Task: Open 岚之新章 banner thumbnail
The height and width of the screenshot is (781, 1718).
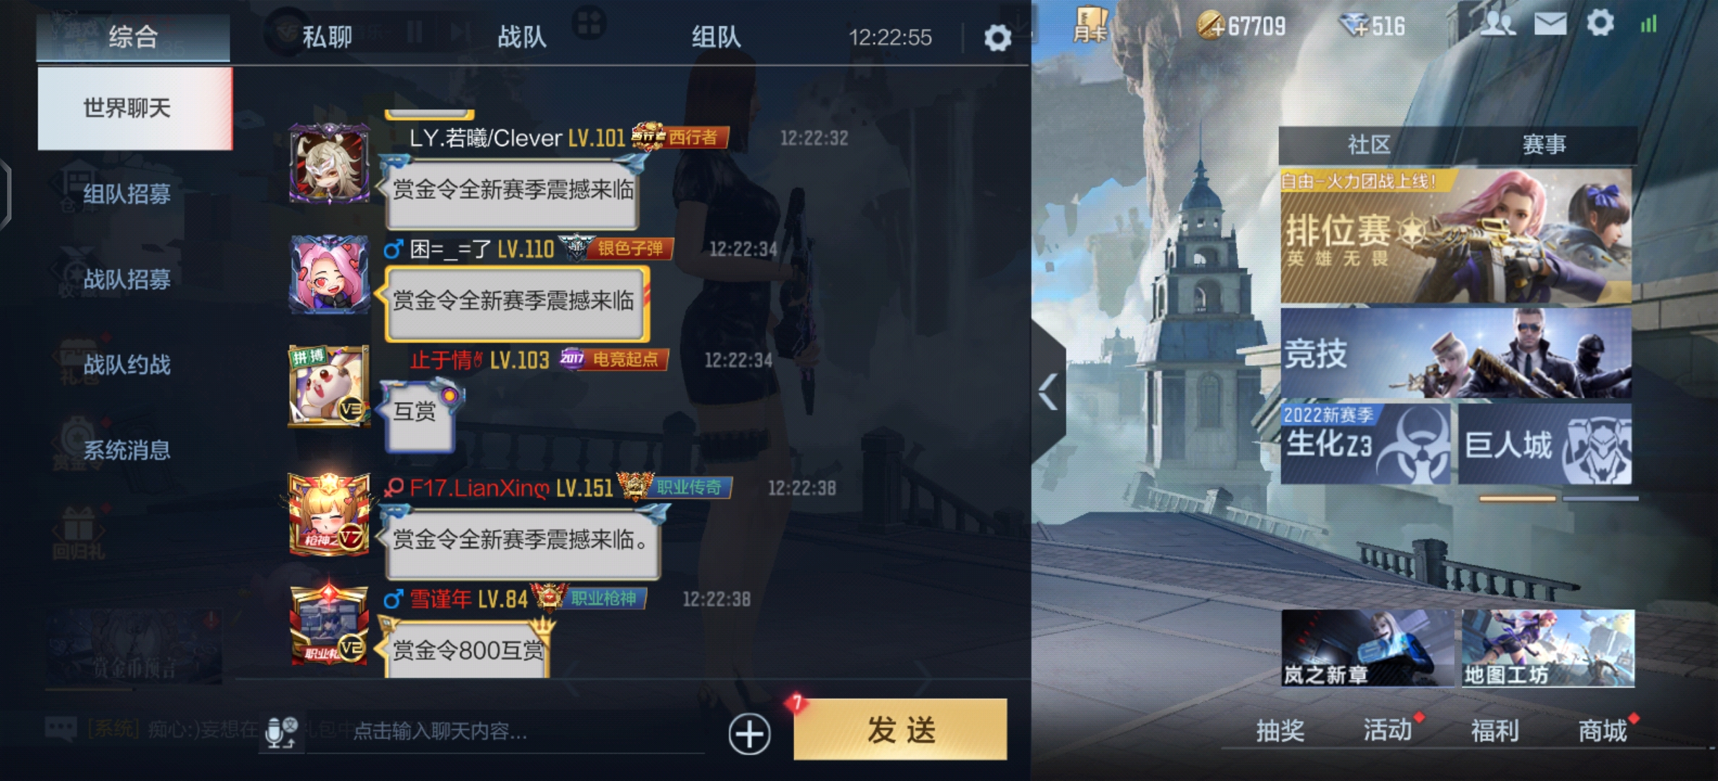Action: coord(1367,648)
